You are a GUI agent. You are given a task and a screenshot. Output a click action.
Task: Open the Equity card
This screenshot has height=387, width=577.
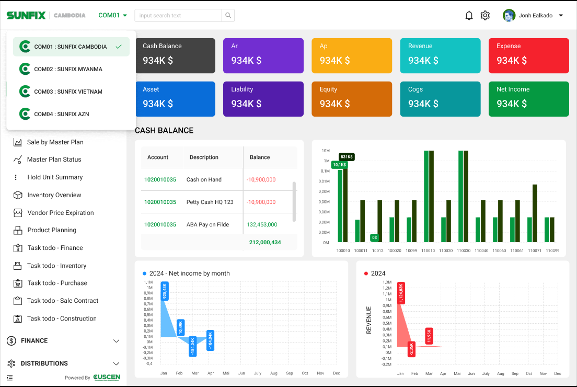pyautogui.click(x=352, y=99)
